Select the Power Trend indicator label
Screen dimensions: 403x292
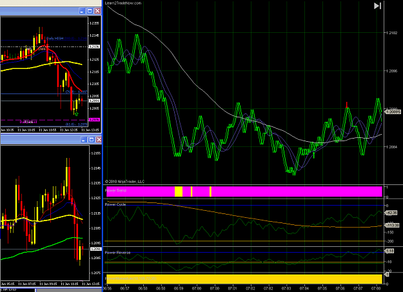tap(115, 190)
